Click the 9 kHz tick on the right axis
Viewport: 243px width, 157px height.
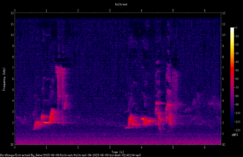[x=223, y=46]
